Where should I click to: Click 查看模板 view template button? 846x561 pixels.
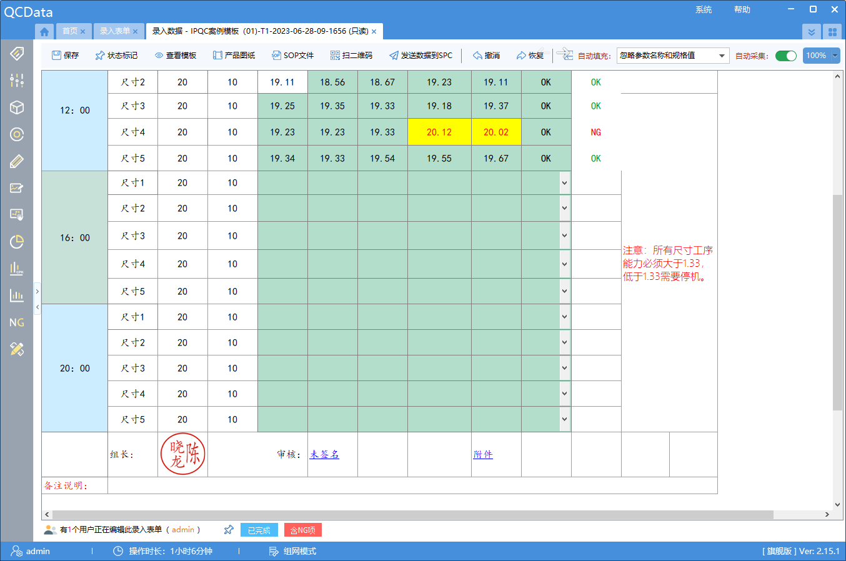point(176,56)
